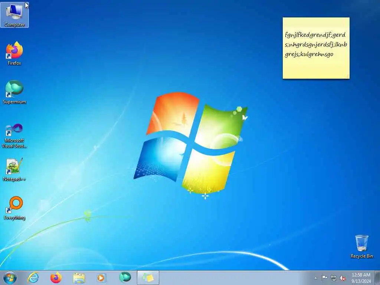Open the Start menu orb
Image resolution: width=380 pixels, height=285 pixels.
click(x=10, y=278)
